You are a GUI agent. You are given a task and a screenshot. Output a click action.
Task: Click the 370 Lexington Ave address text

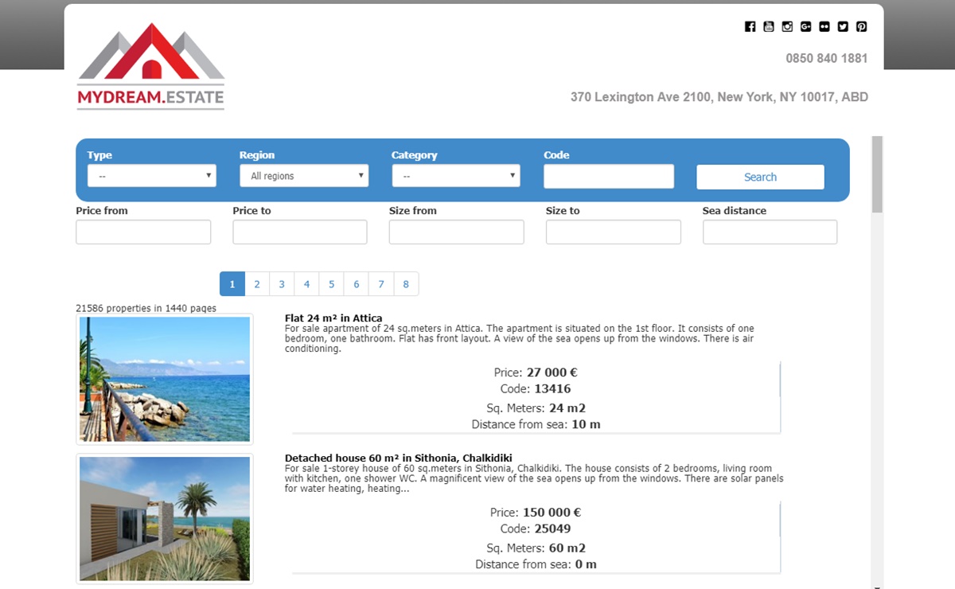719,97
